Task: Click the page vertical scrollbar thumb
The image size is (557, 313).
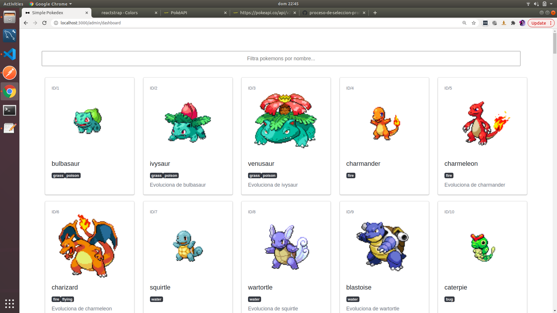Action: [555, 43]
